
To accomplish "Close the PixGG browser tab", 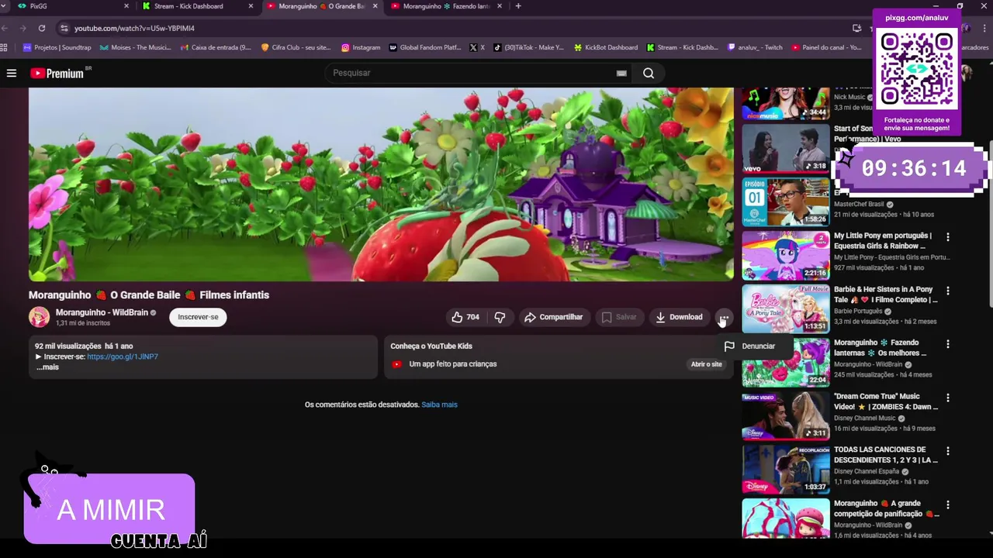I will click(x=126, y=6).
